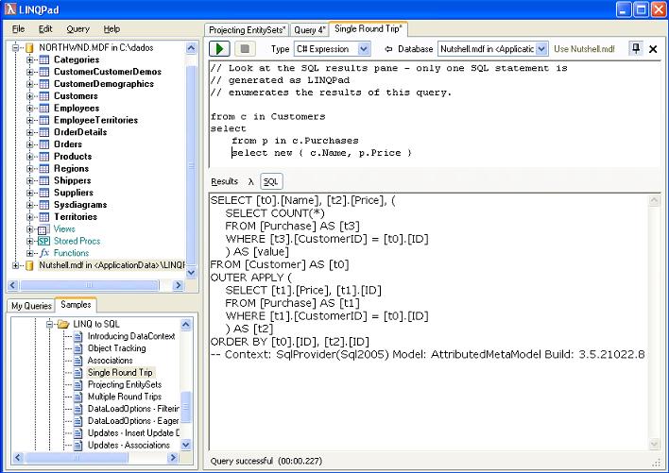
Task: Click the Employees table icon
Action: pos(44,109)
